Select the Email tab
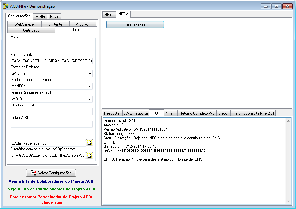Screen dimensions: 296x209 tap(54, 17)
